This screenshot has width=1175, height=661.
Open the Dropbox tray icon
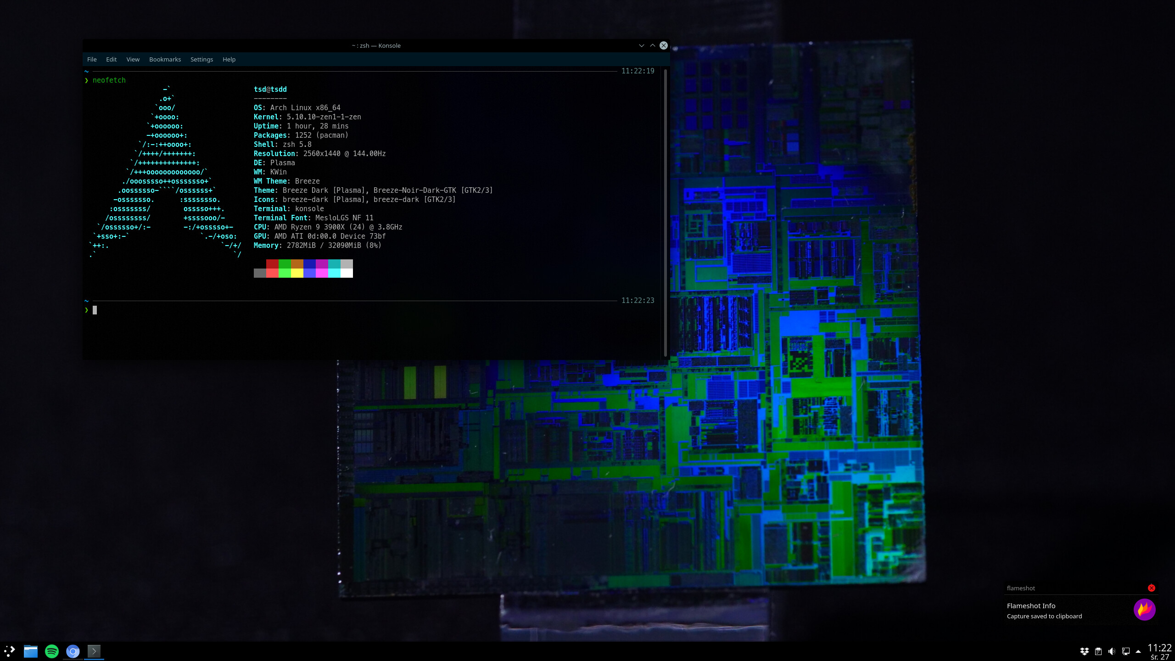pyautogui.click(x=1084, y=651)
